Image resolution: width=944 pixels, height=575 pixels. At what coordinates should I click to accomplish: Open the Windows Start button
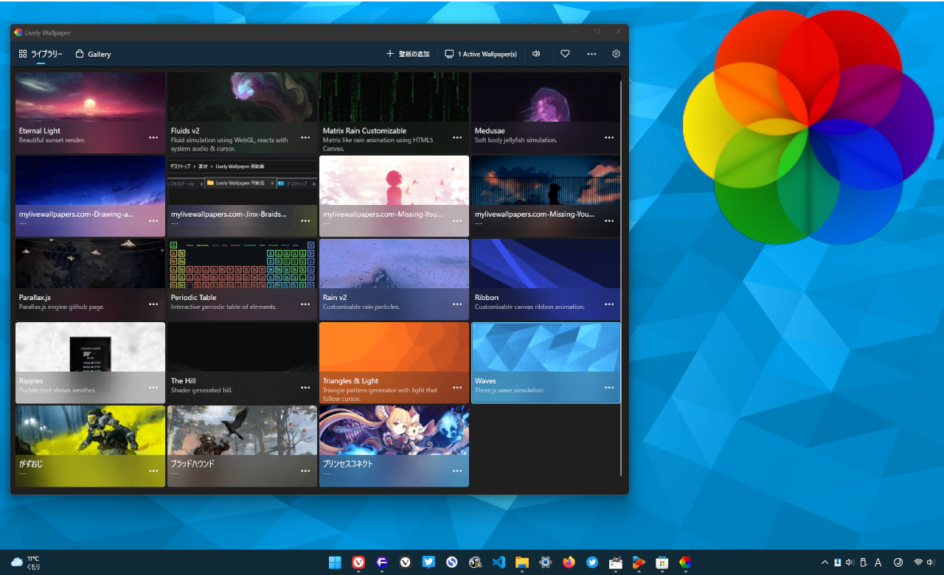pos(335,562)
